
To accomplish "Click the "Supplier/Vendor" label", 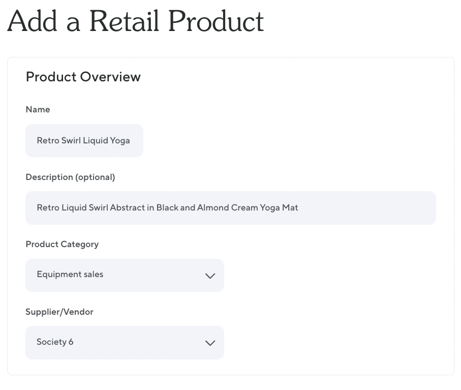I will coord(59,312).
